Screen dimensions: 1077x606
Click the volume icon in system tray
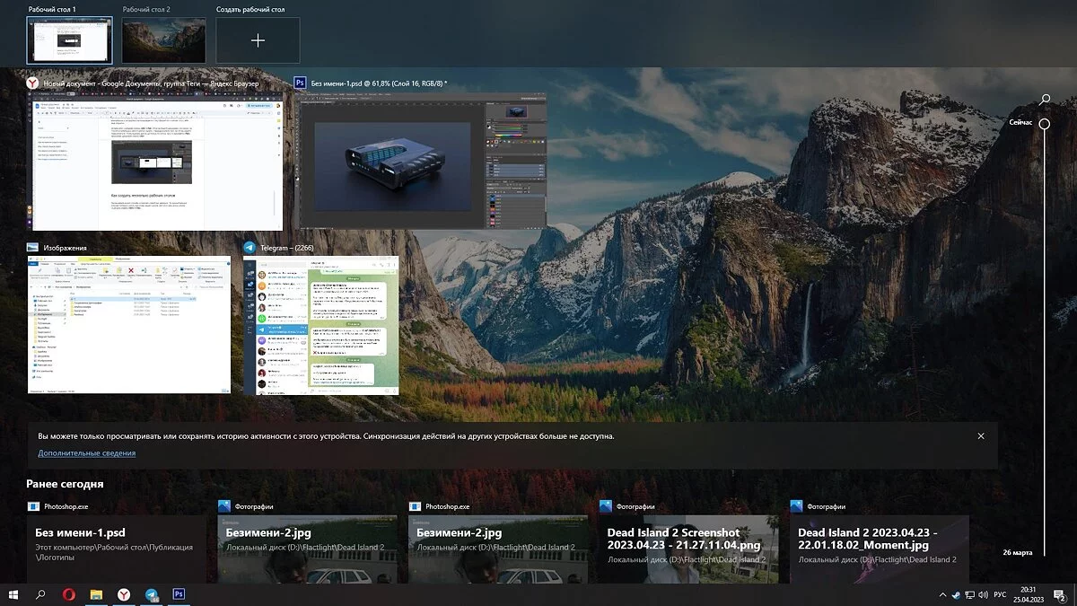[983, 594]
